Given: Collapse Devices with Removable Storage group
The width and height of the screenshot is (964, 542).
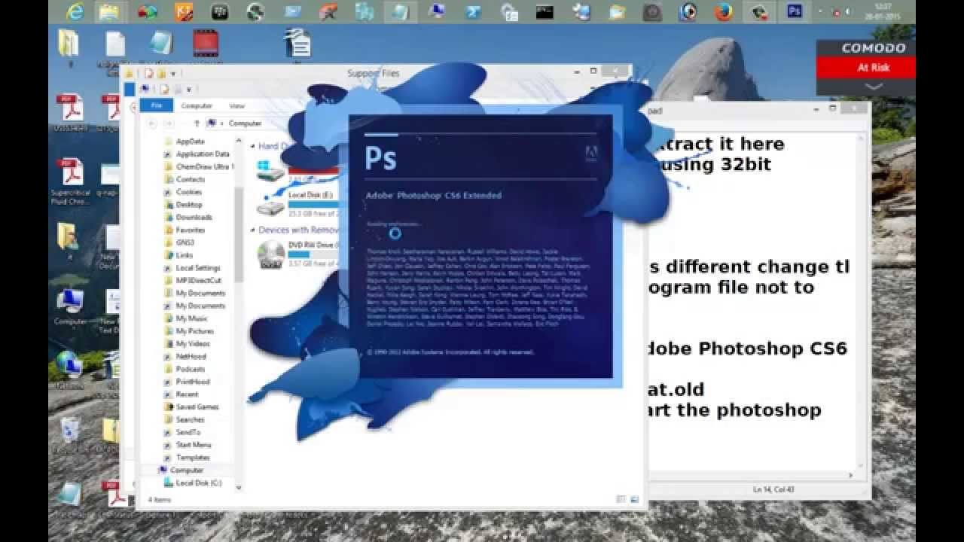Looking at the screenshot, I should click(253, 230).
